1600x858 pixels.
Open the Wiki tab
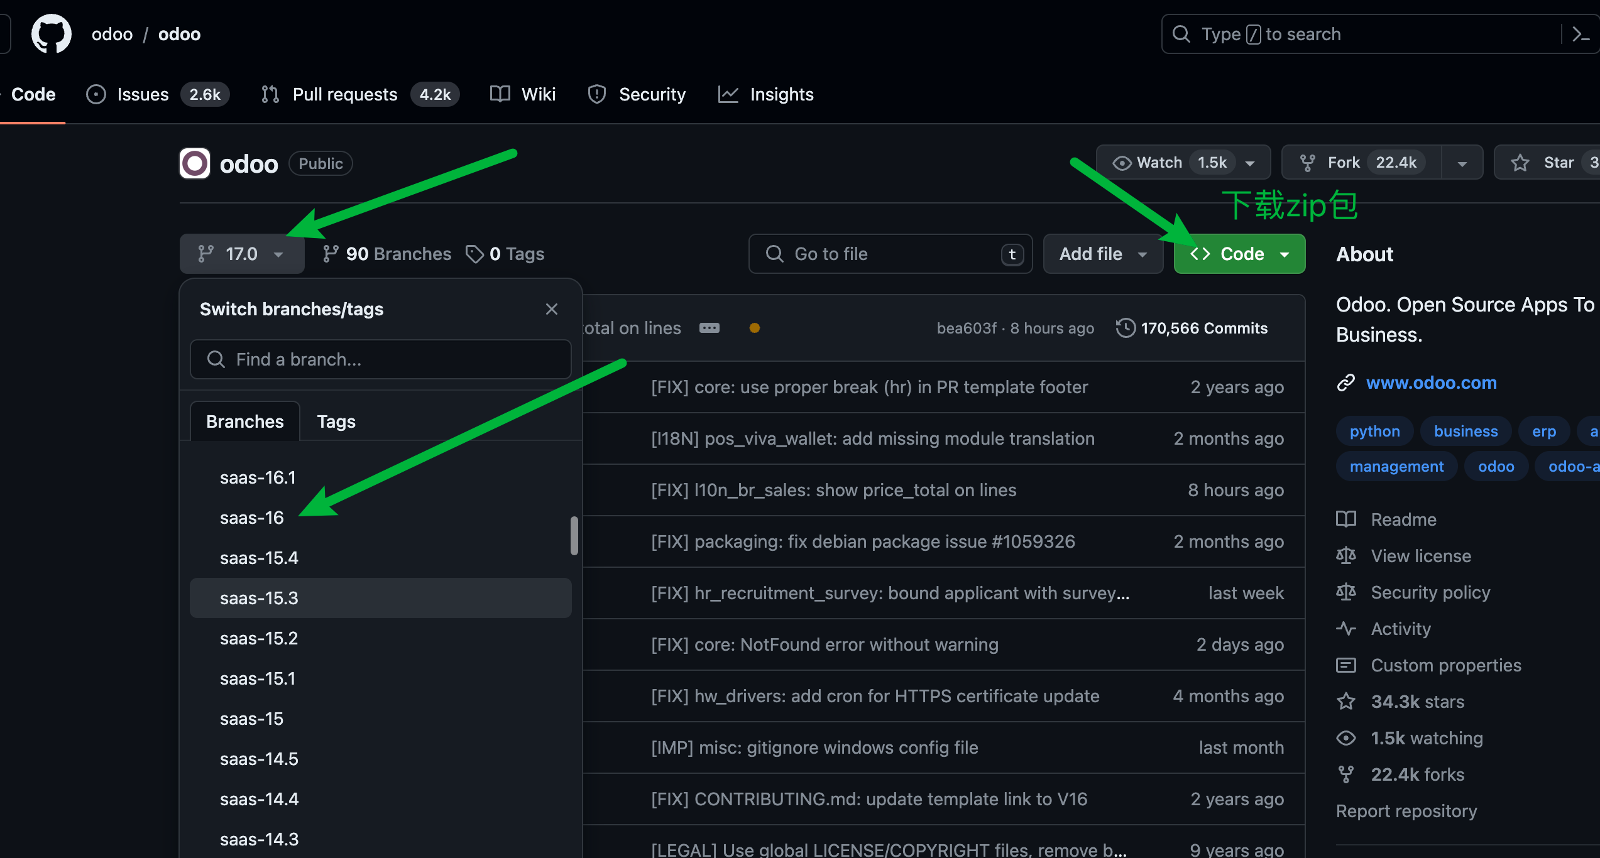(523, 94)
